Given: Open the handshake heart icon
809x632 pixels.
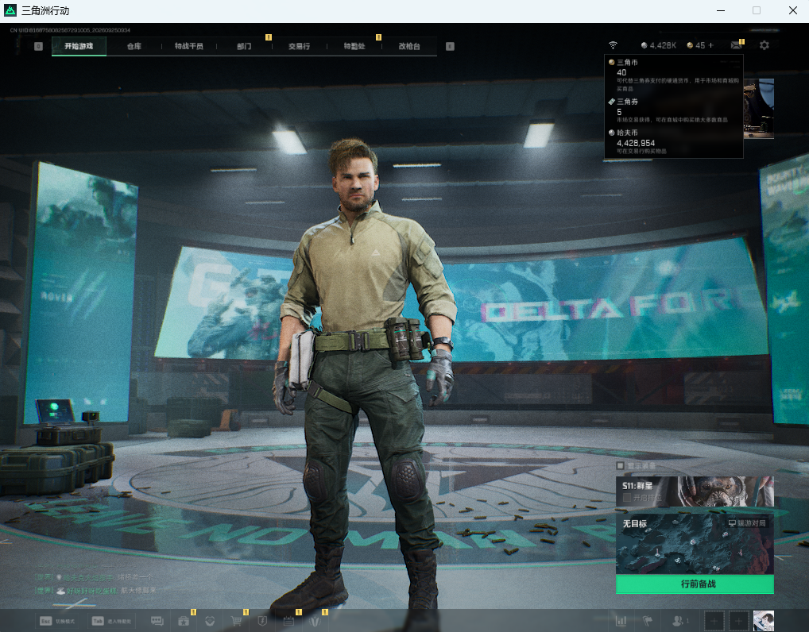Looking at the screenshot, I should [210, 621].
